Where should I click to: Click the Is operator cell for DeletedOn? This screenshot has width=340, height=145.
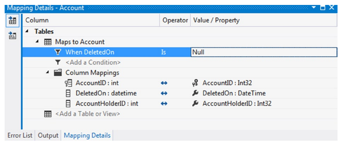click(x=175, y=52)
